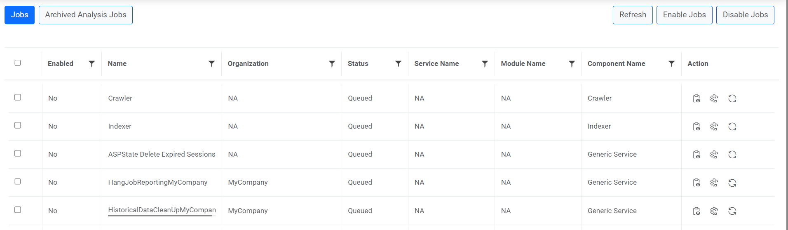This screenshot has height=230, width=788.
Task: Open the Status column filter
Action: click(x=398, y=63)
